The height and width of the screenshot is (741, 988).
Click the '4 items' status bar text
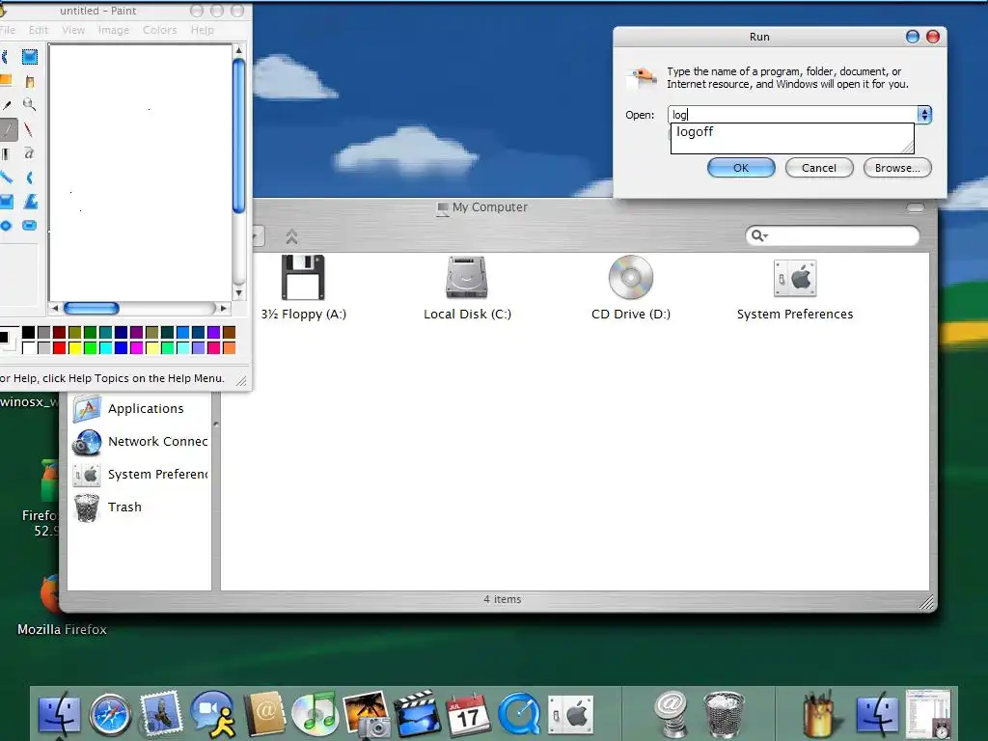502,599
